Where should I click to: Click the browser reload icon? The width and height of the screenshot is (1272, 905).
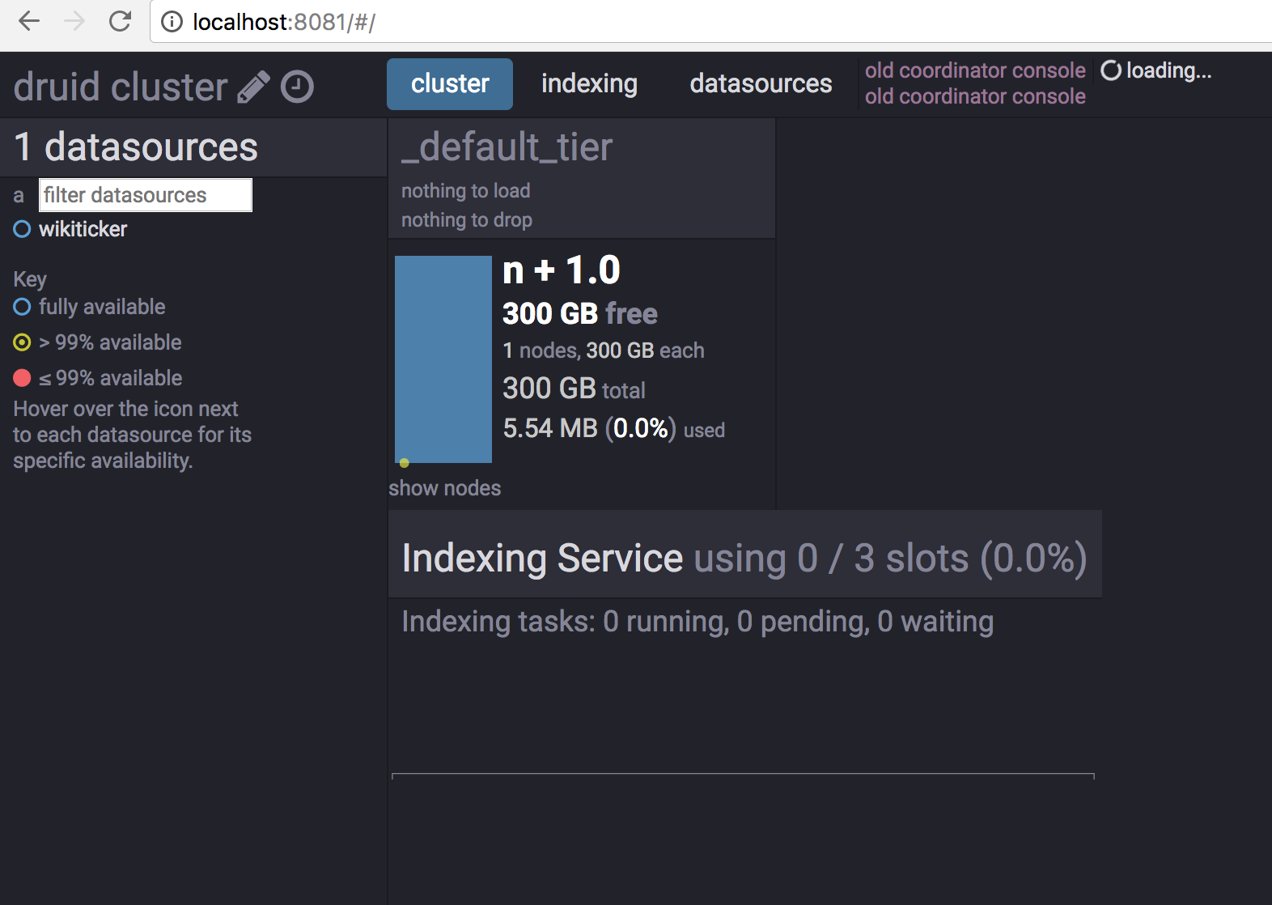[120, 22]
